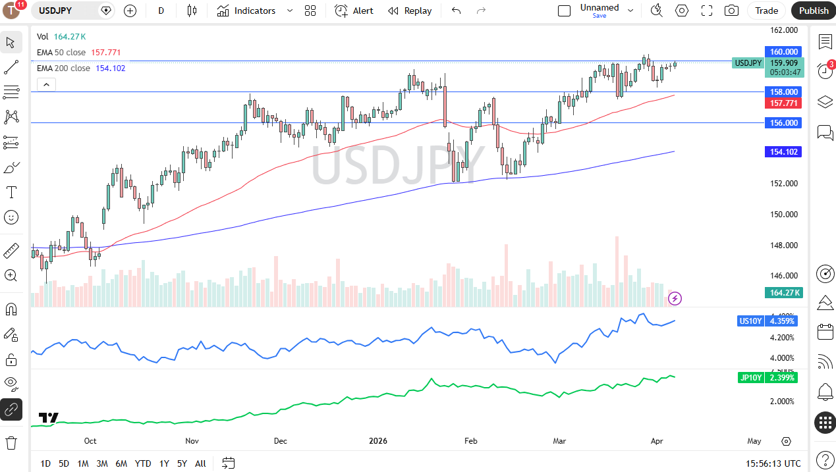Viewport: 836px width, 472px height.
Task: Select the zoom in tool
Action: pos(11,275)
